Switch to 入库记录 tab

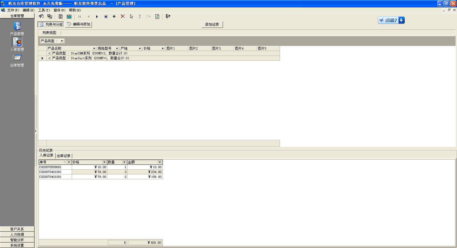tap(47, 155)
